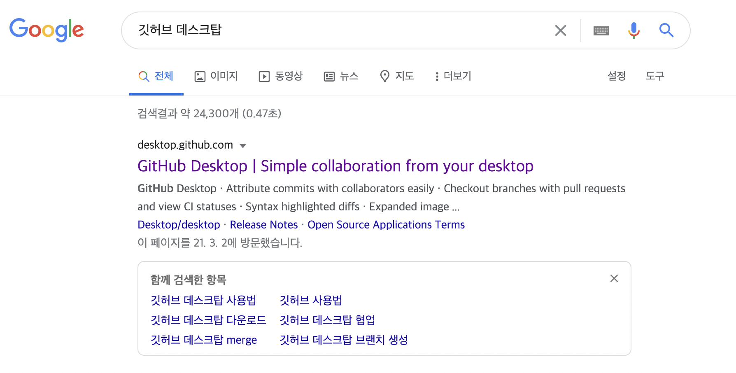The height and width of the screenshot is (373, 736).
Task: Close the 함께 검색한 항목 box
Action: pos(614,279)
